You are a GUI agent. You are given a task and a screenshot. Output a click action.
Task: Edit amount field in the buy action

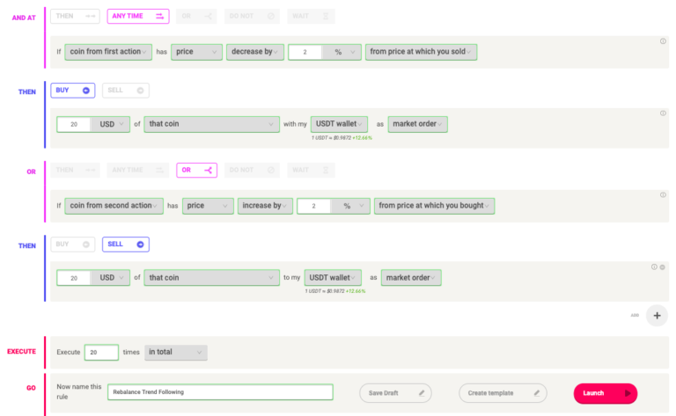(74, 125)
